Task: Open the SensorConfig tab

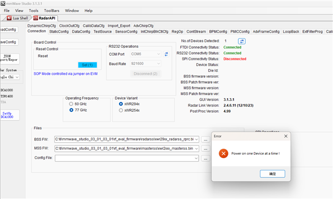Action: [126, 32]
